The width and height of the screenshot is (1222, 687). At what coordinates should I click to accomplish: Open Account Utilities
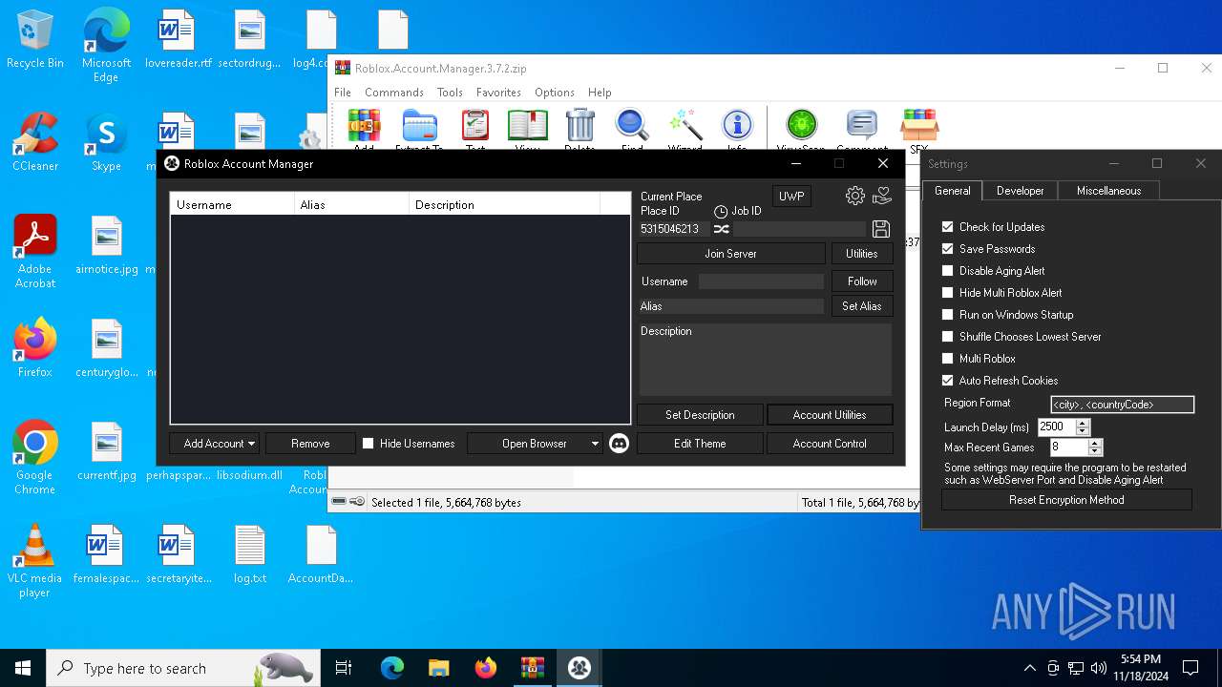830,415
